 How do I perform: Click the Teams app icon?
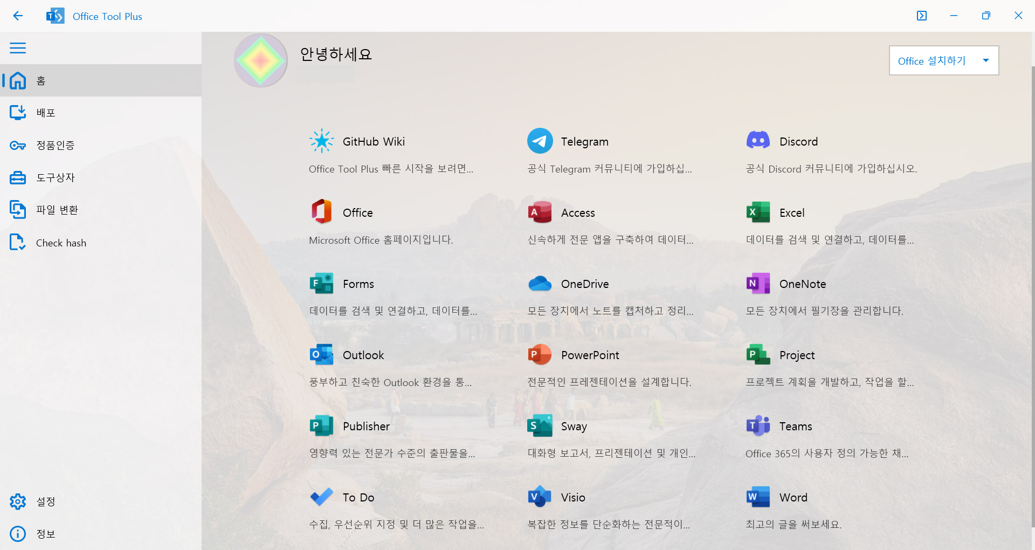(758, 425)
